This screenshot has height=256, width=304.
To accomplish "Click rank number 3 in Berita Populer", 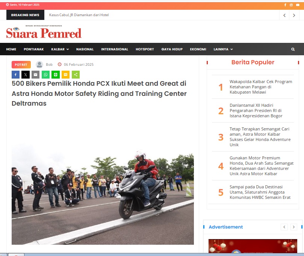I will [x=221, y=137].
